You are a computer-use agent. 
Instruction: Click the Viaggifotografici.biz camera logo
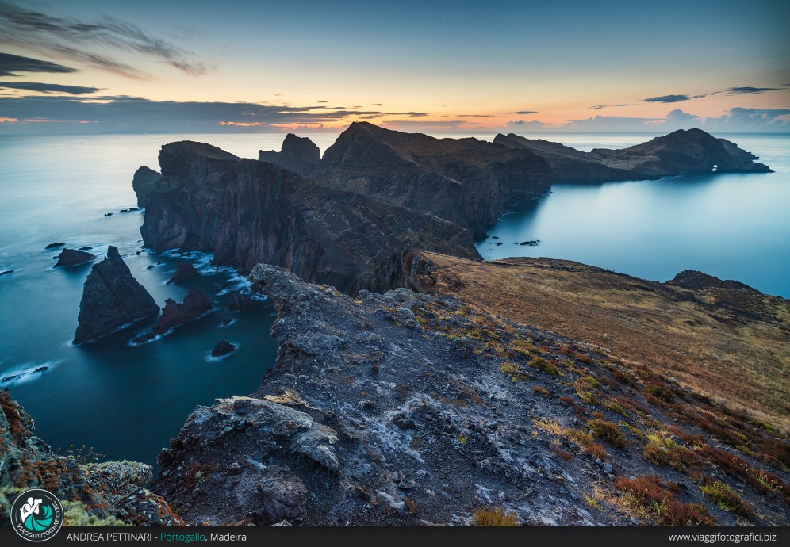coord(36,514)
